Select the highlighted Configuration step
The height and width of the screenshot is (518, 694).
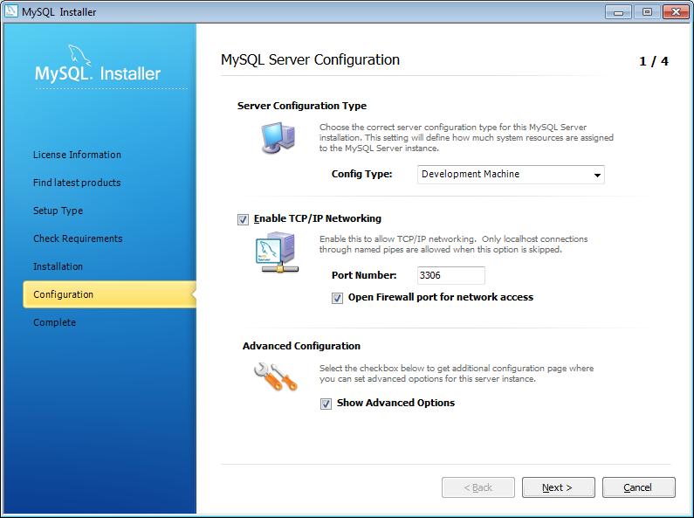(x=109, y=294)
